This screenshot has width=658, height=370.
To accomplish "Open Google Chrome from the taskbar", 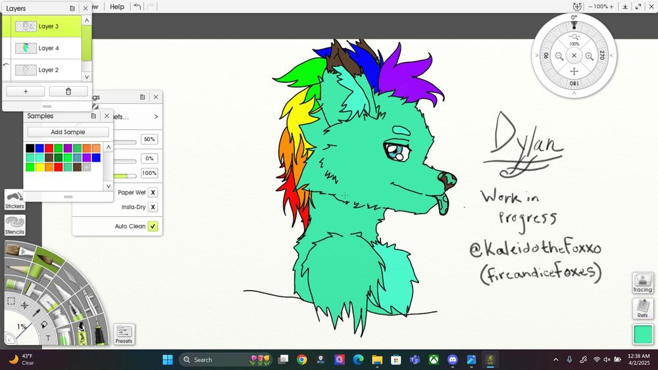I will (302, 359).
